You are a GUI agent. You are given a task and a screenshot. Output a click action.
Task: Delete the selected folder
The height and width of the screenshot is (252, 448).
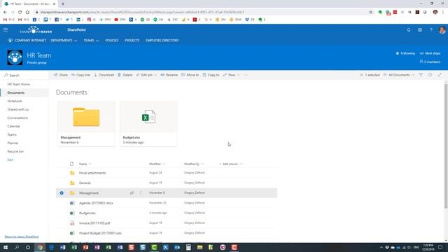125,75
